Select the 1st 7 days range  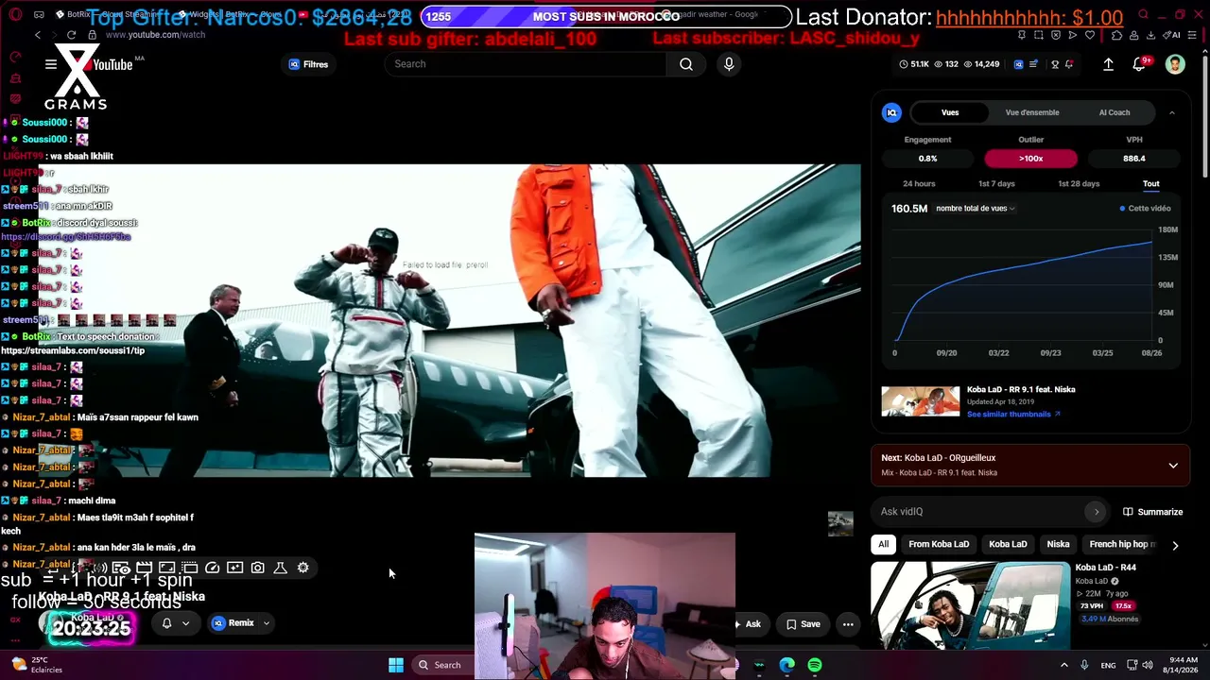tap(996, 184)
